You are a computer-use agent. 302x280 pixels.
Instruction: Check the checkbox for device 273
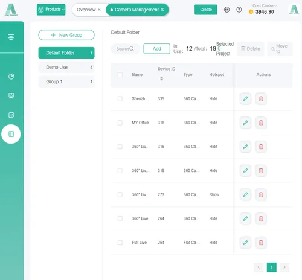120,194
